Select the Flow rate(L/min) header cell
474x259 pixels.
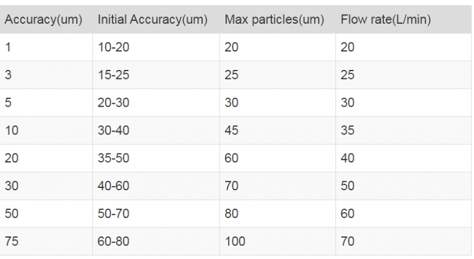386,20
